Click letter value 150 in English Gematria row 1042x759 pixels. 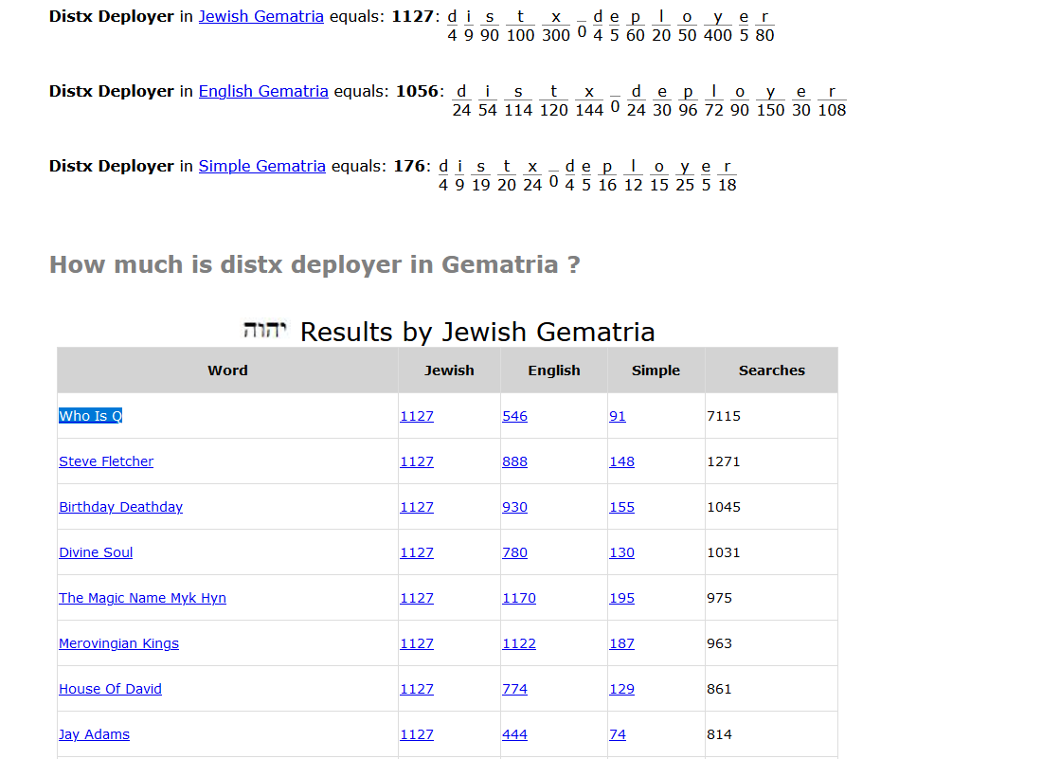(771, 110)
